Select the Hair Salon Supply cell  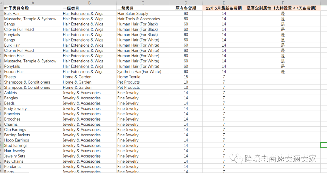143,14
